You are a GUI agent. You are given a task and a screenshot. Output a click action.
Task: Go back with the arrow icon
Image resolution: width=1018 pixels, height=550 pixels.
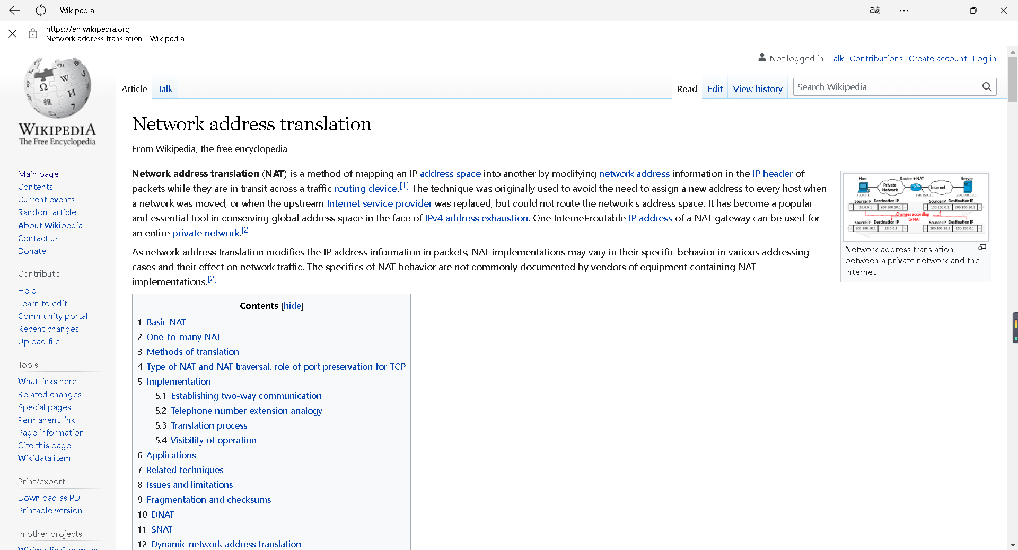click(x=14, y=10)
